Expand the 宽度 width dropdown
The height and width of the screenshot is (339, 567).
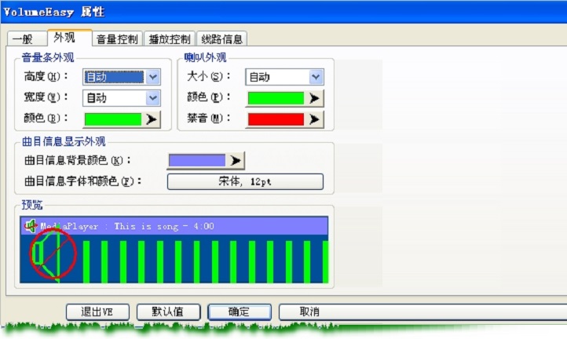[152, 98]
